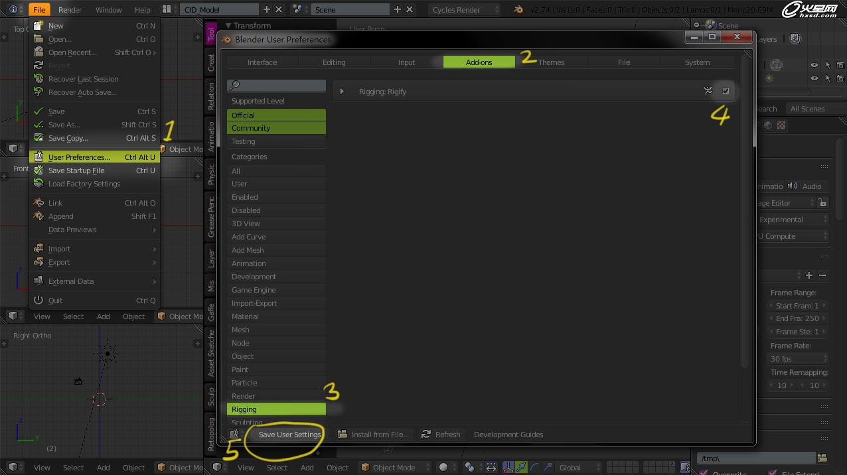847x475 pixels.
Task: Delete the CID_Model screen layout
Action: [x=279, y=10]
